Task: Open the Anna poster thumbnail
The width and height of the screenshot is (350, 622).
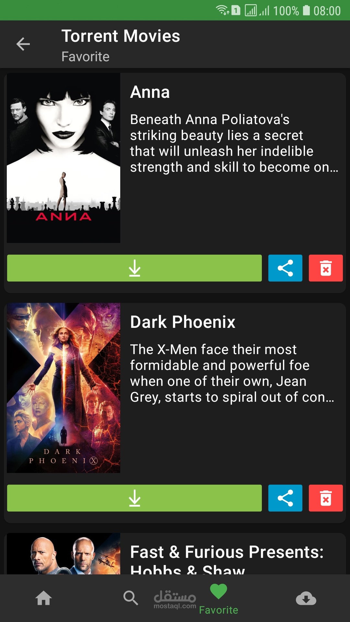Action: [64, 158]
